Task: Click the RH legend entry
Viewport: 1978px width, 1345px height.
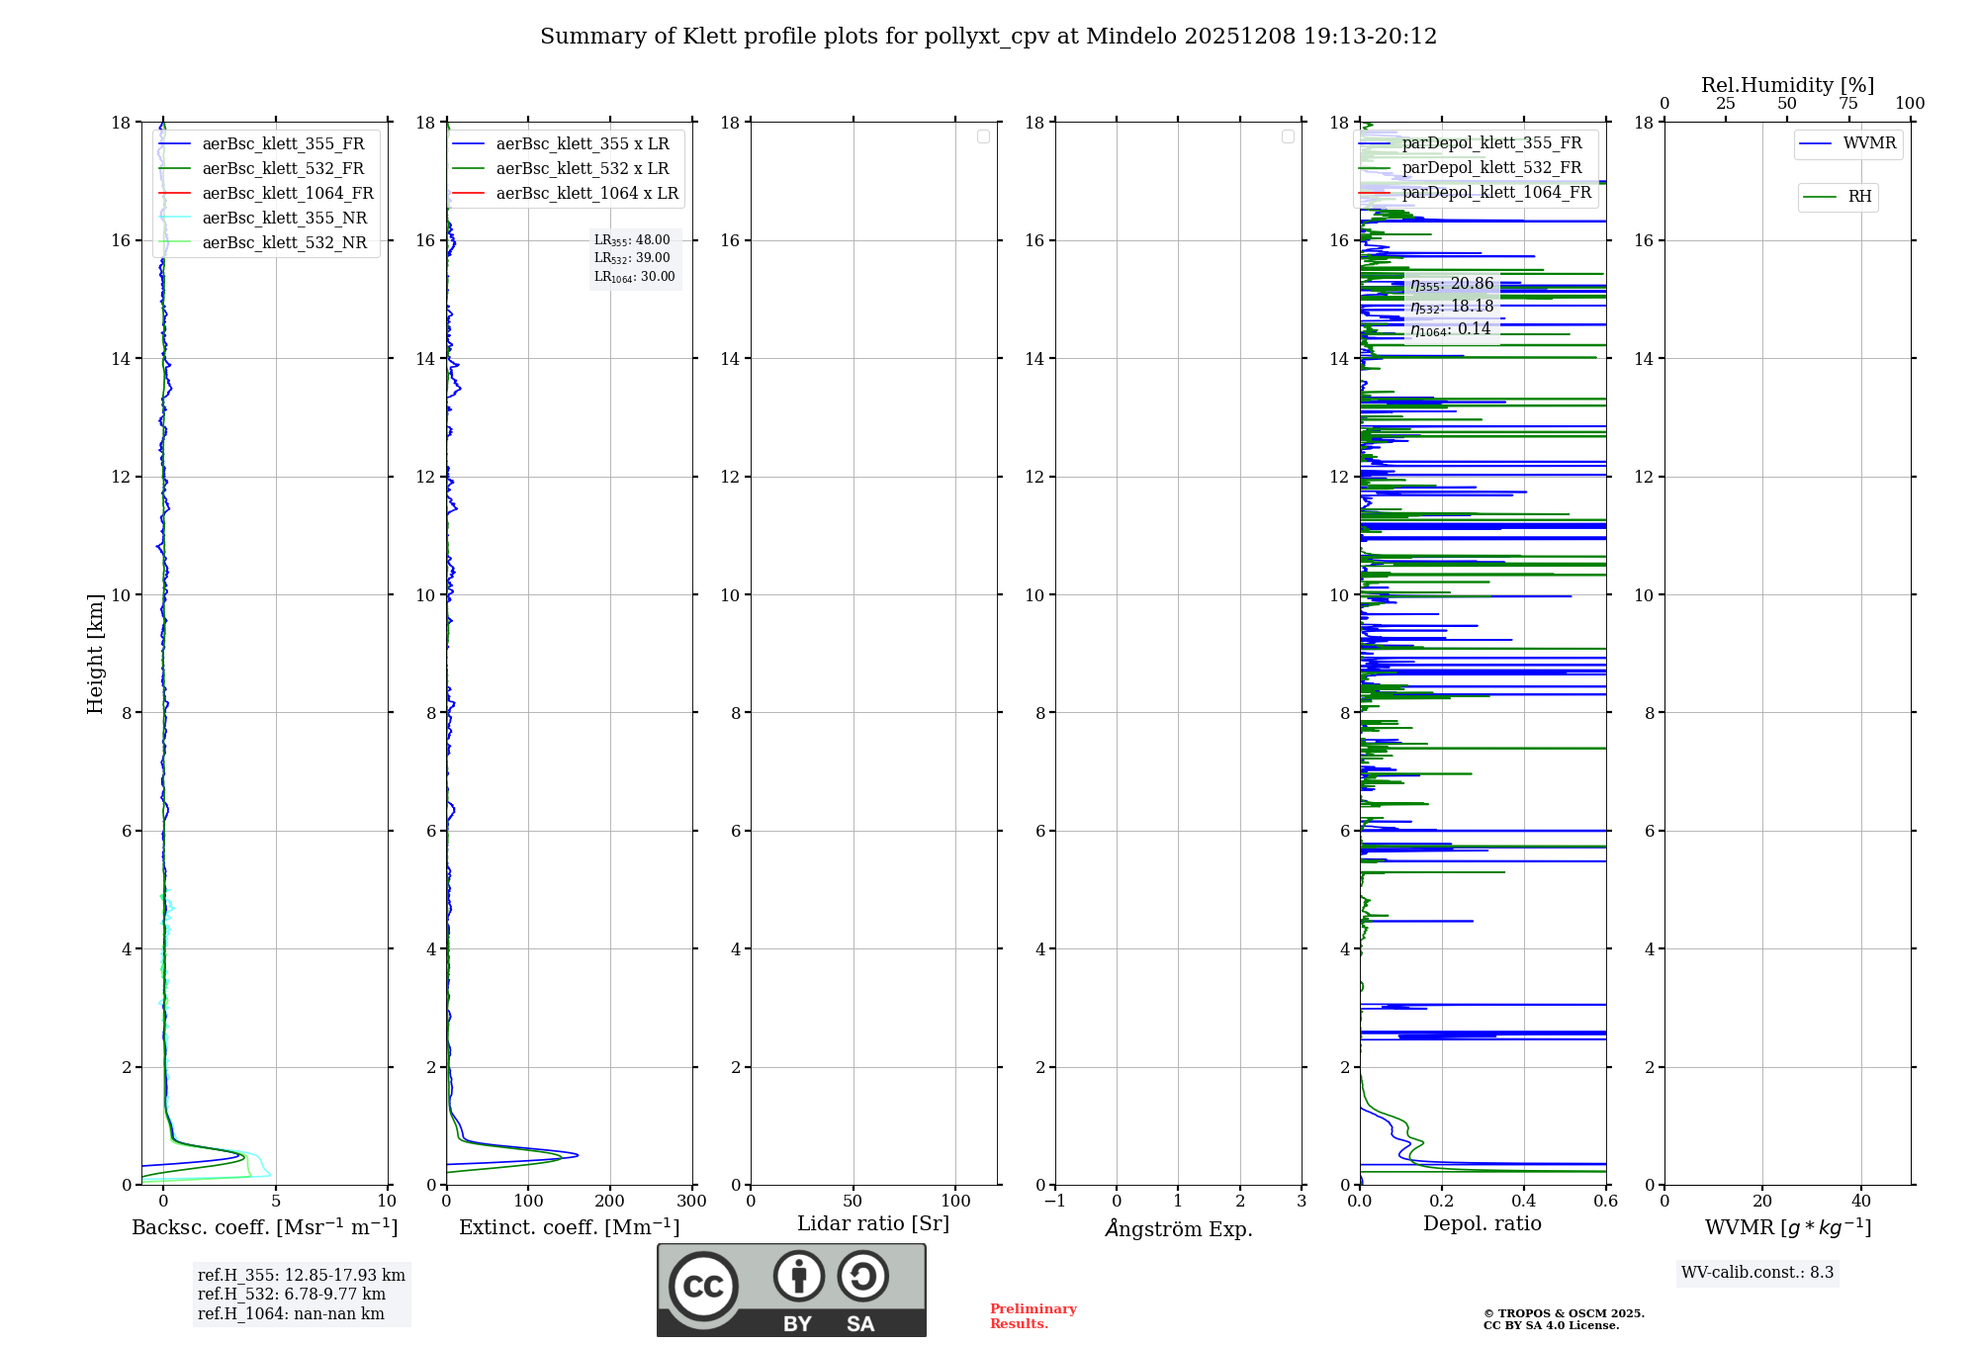Action: point(1859,197)
